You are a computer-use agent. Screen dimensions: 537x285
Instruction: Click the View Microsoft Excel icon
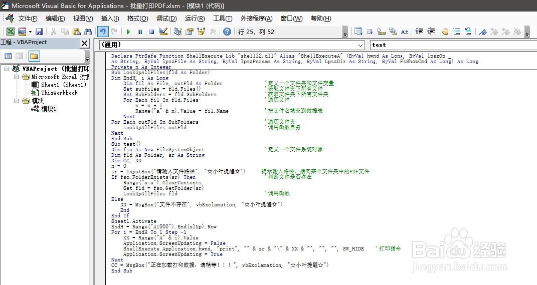point(11,32)
